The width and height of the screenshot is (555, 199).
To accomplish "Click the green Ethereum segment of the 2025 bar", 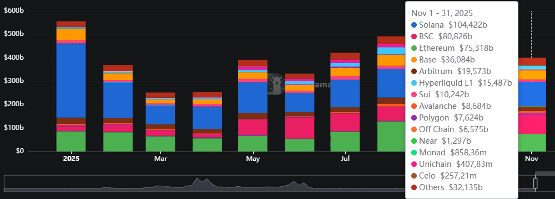I will pos(71,142).
